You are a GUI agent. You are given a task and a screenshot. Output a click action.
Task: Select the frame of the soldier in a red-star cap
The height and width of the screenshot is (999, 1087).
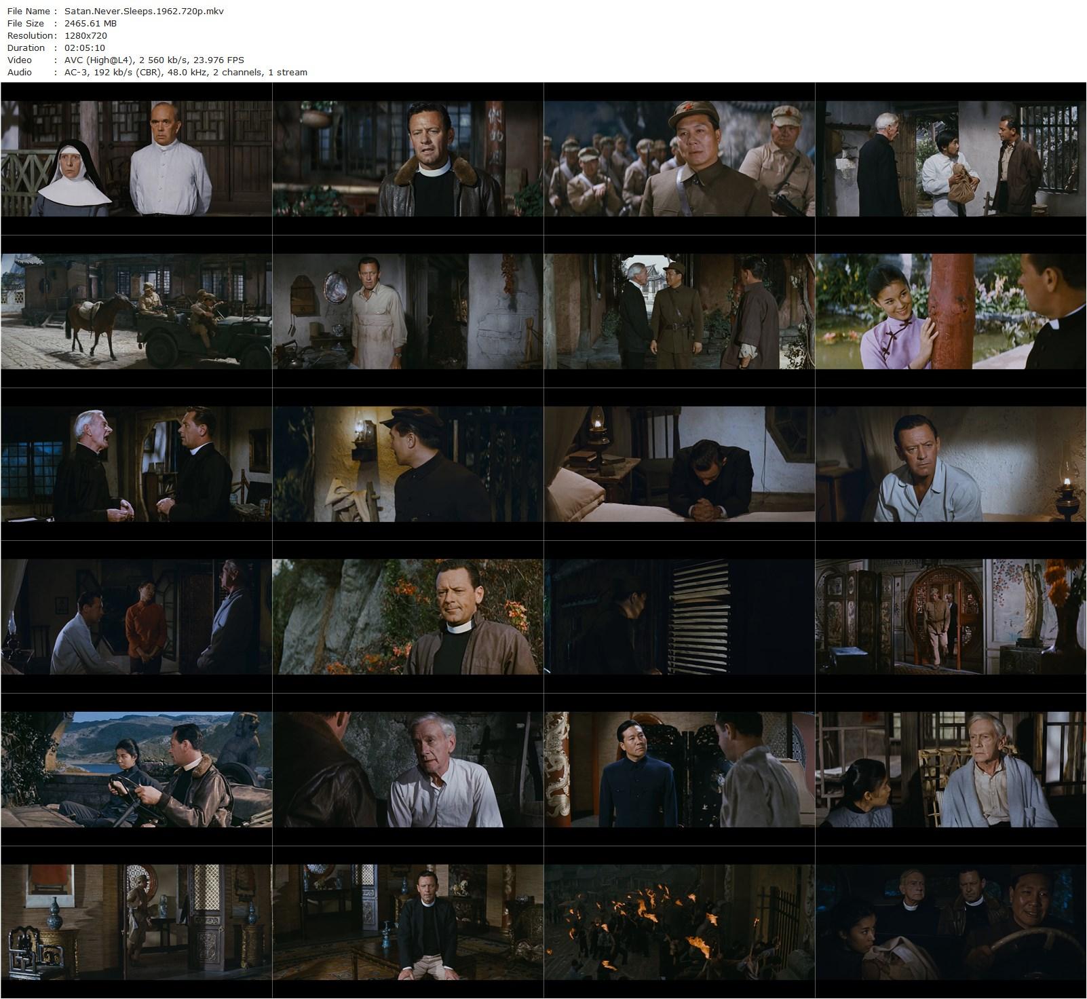(679, 159)
